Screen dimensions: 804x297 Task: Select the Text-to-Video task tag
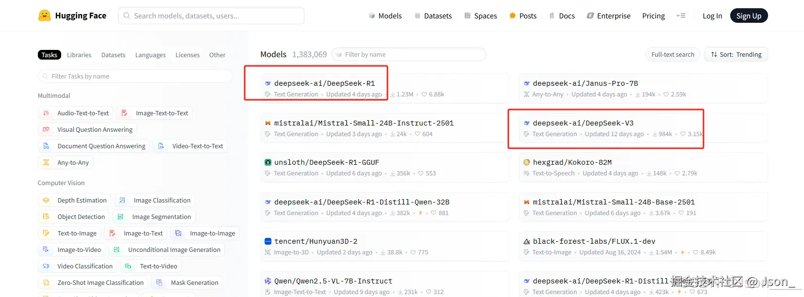(151, 266)
